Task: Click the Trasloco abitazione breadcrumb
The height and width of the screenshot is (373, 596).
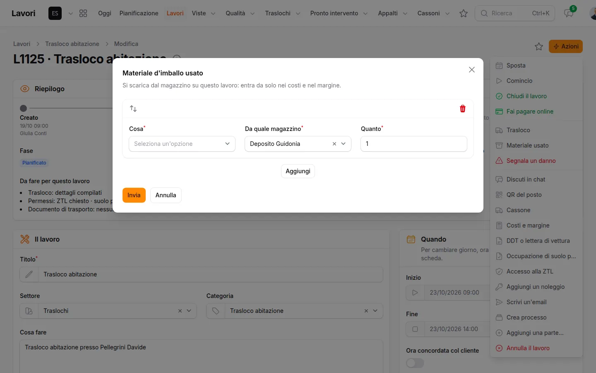Action: click(x=72, y=44)
